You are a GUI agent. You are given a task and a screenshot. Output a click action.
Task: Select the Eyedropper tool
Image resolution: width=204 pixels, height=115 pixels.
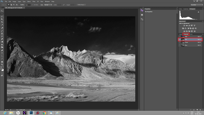[x=2, y=25]
